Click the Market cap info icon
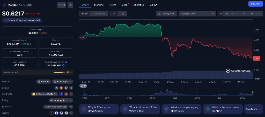 coord(43,29)
